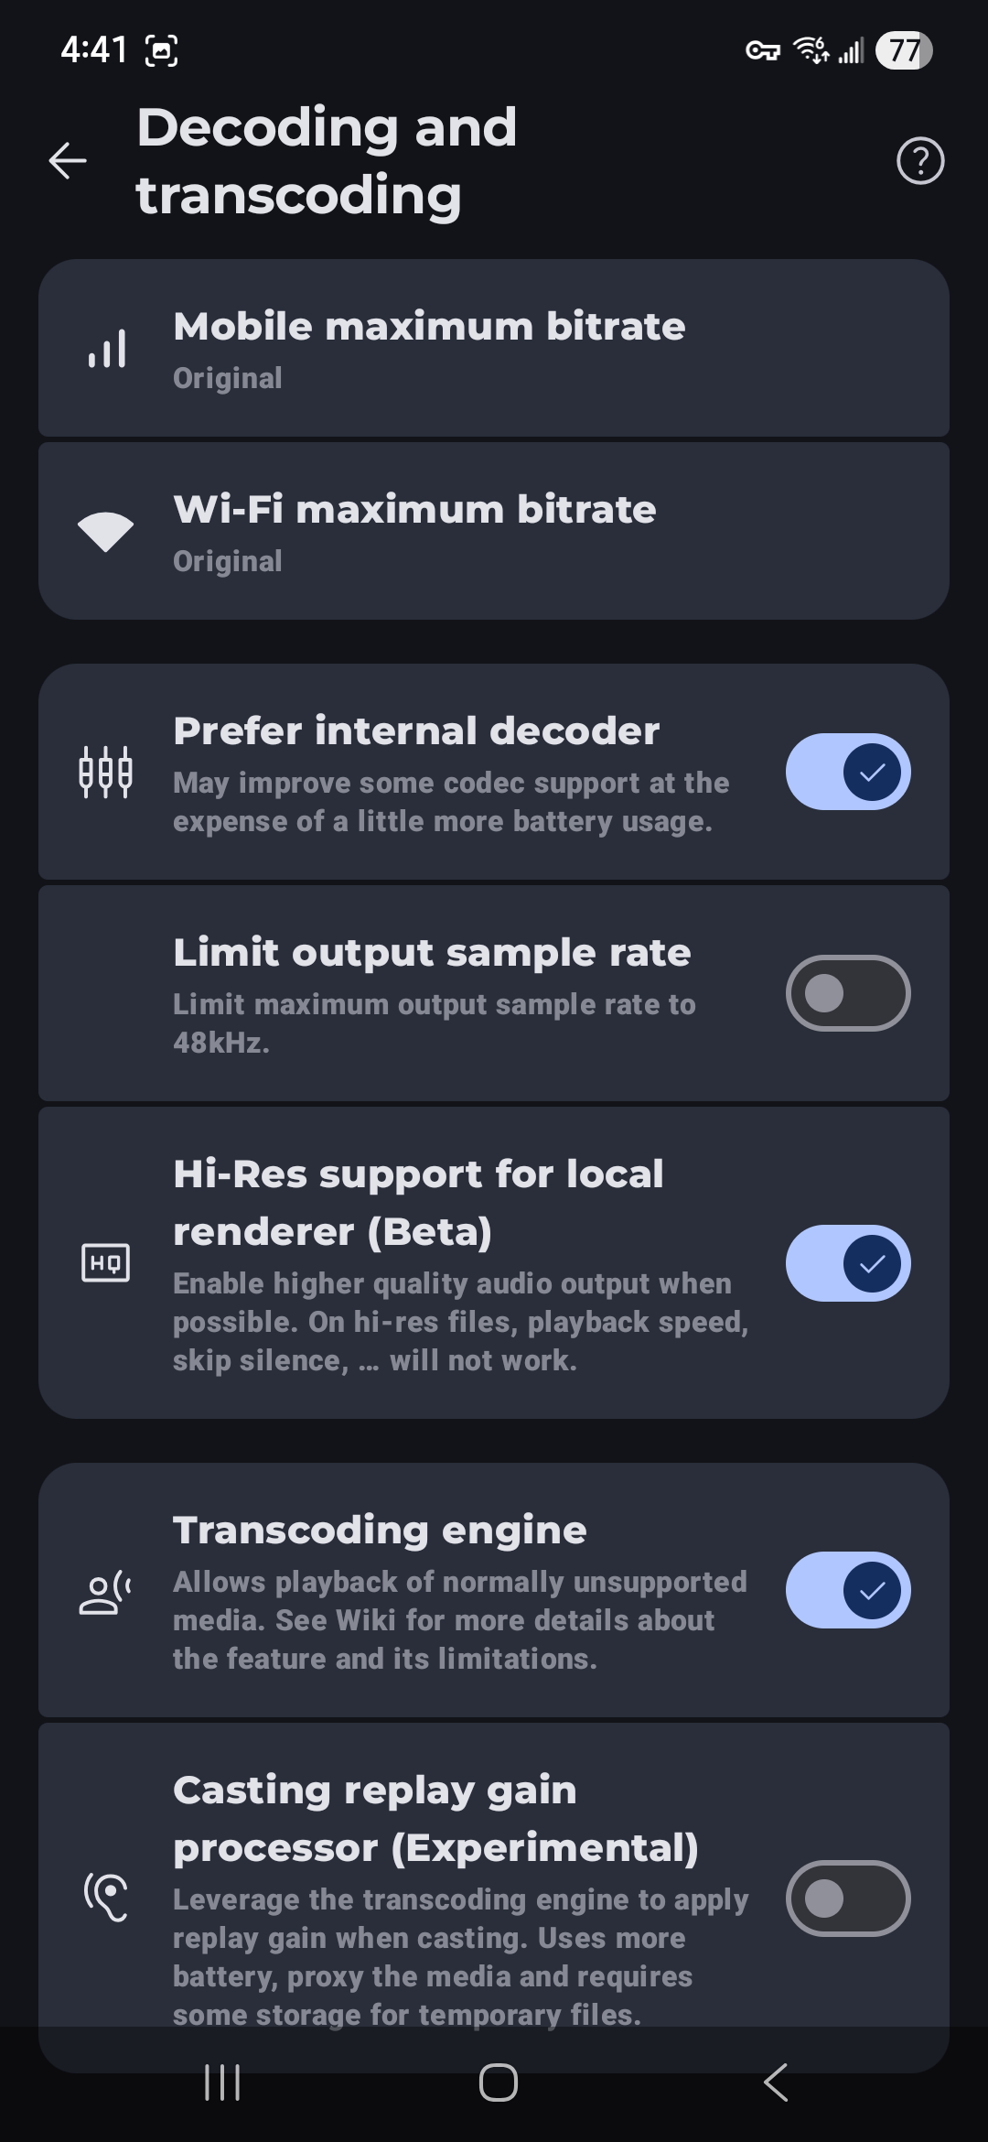Turn off Hi-Res support toggle
The width and height of the screenshot is (988, 2142).
[847, 1263]
